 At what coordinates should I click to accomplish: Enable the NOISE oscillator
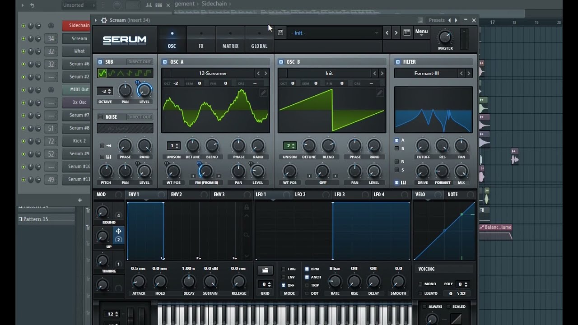(100, 117)
